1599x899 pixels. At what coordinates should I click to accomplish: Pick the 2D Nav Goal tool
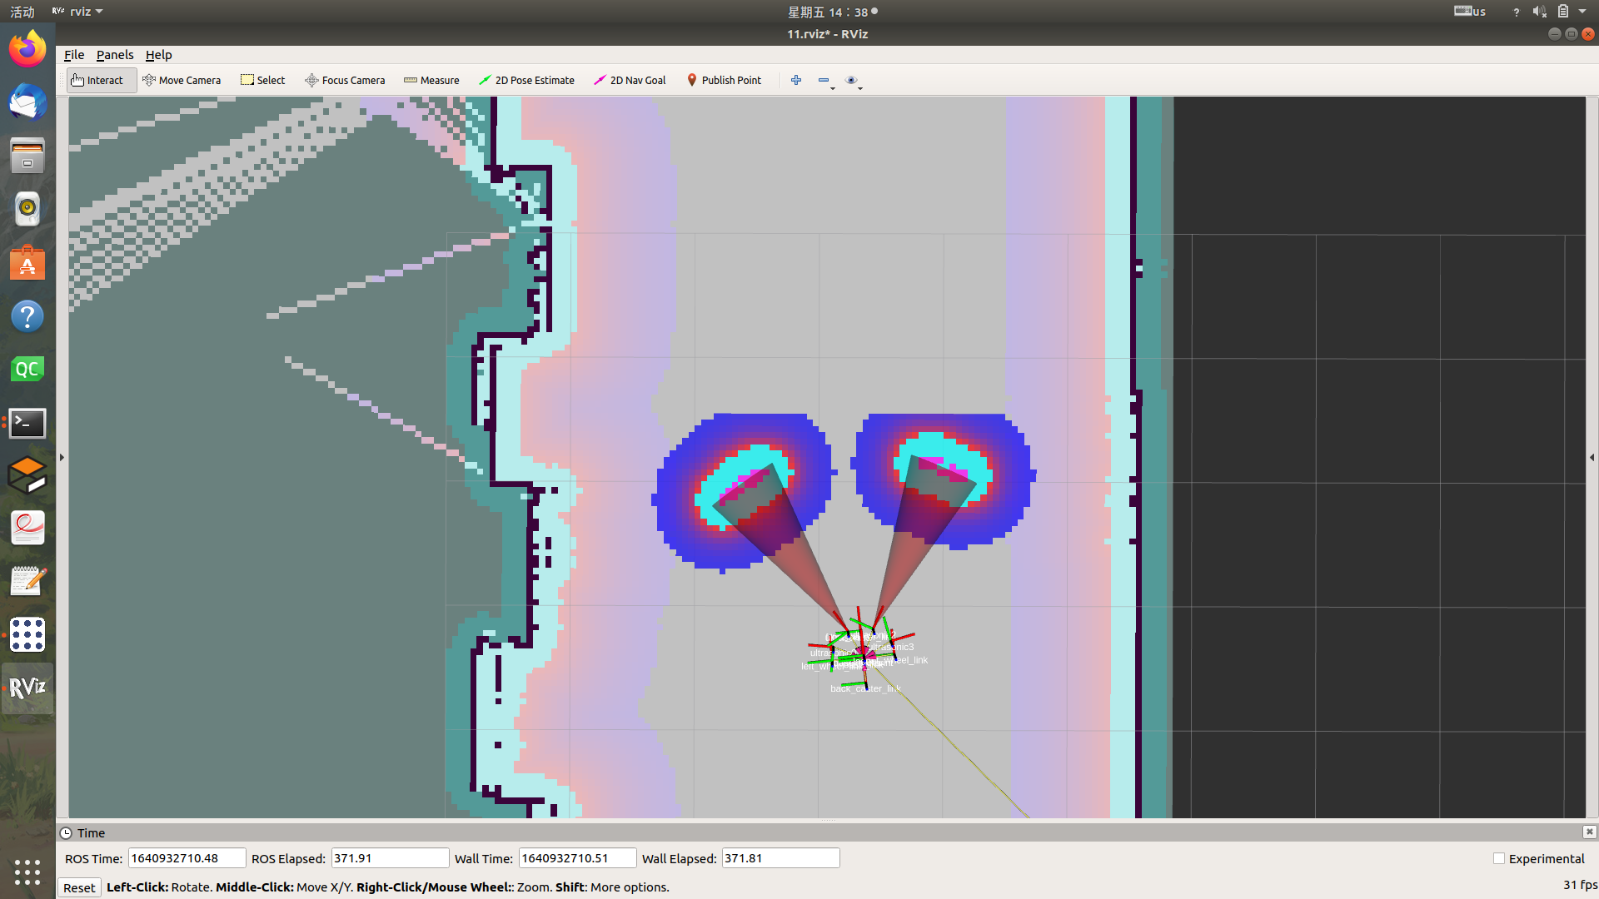click(630, 80)
